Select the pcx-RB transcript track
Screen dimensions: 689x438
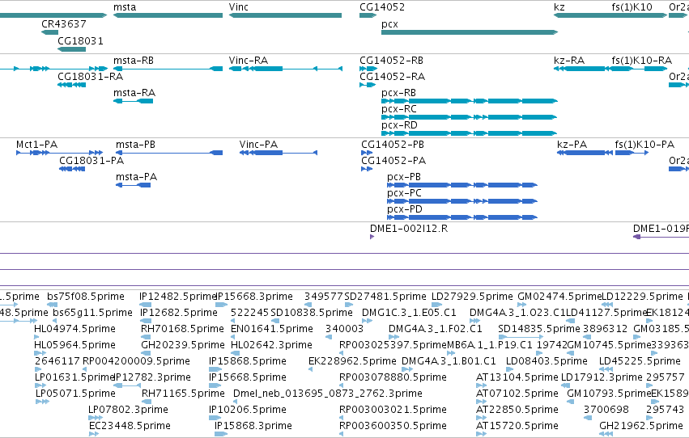(470, 101)
